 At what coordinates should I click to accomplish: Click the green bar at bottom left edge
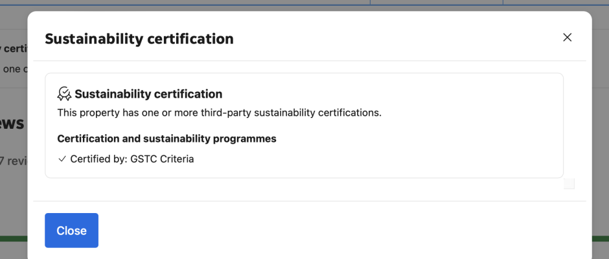click(14, 239)
